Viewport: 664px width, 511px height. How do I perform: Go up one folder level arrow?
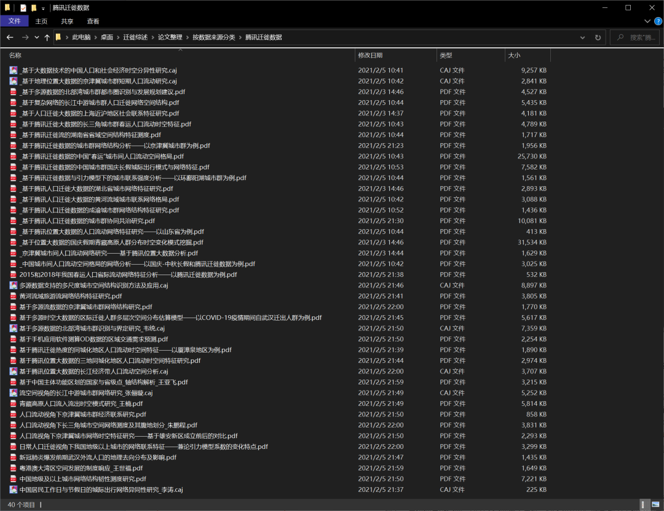coord(47,37)
